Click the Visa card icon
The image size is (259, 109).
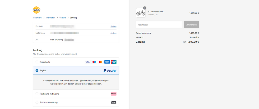[87, 62]
